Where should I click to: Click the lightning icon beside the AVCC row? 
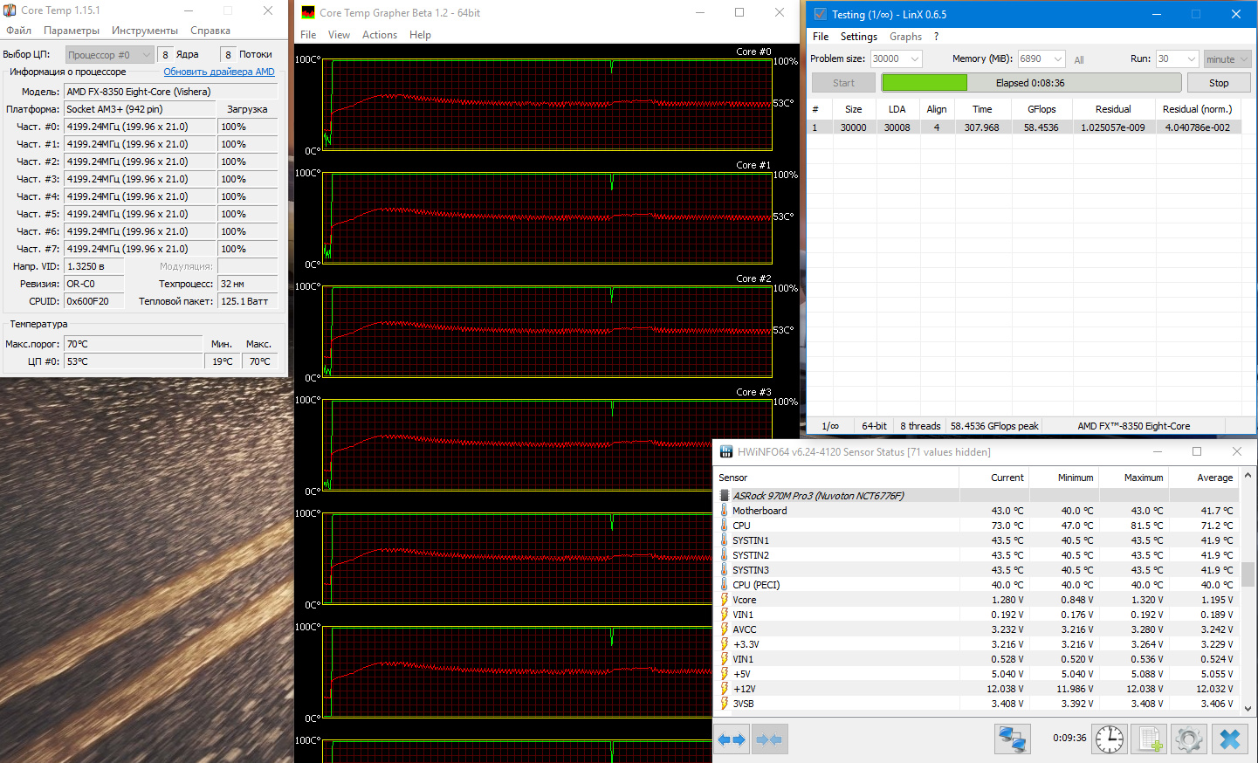pos(724,629)
